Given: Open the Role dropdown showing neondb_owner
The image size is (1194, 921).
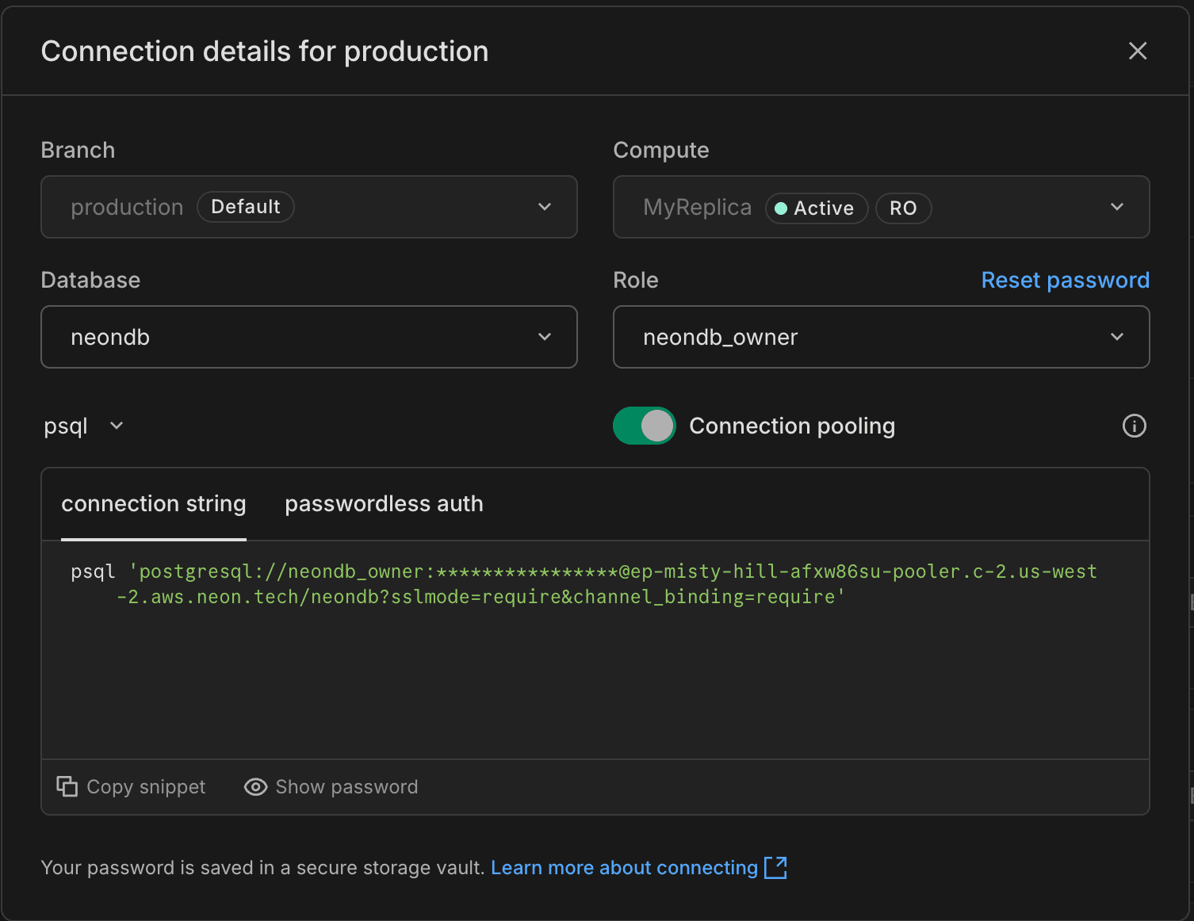Looking at the screenshot, I should [1117, 336].
